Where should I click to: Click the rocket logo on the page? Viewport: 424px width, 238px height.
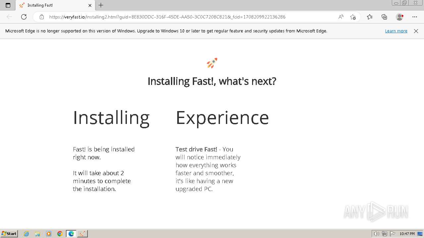point(212,63)
